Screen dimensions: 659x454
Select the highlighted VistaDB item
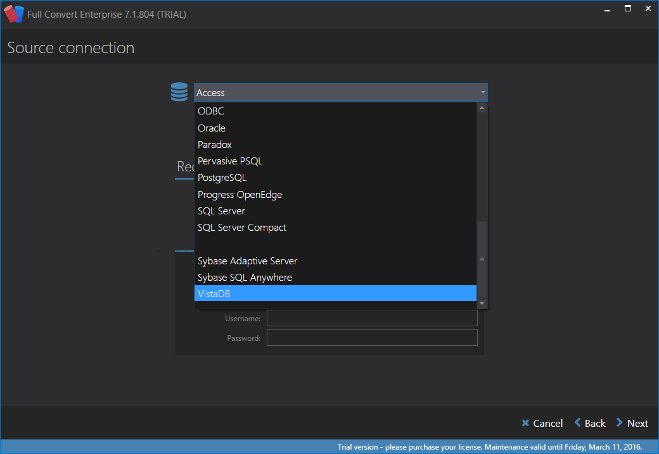click(x=335, y=293)
